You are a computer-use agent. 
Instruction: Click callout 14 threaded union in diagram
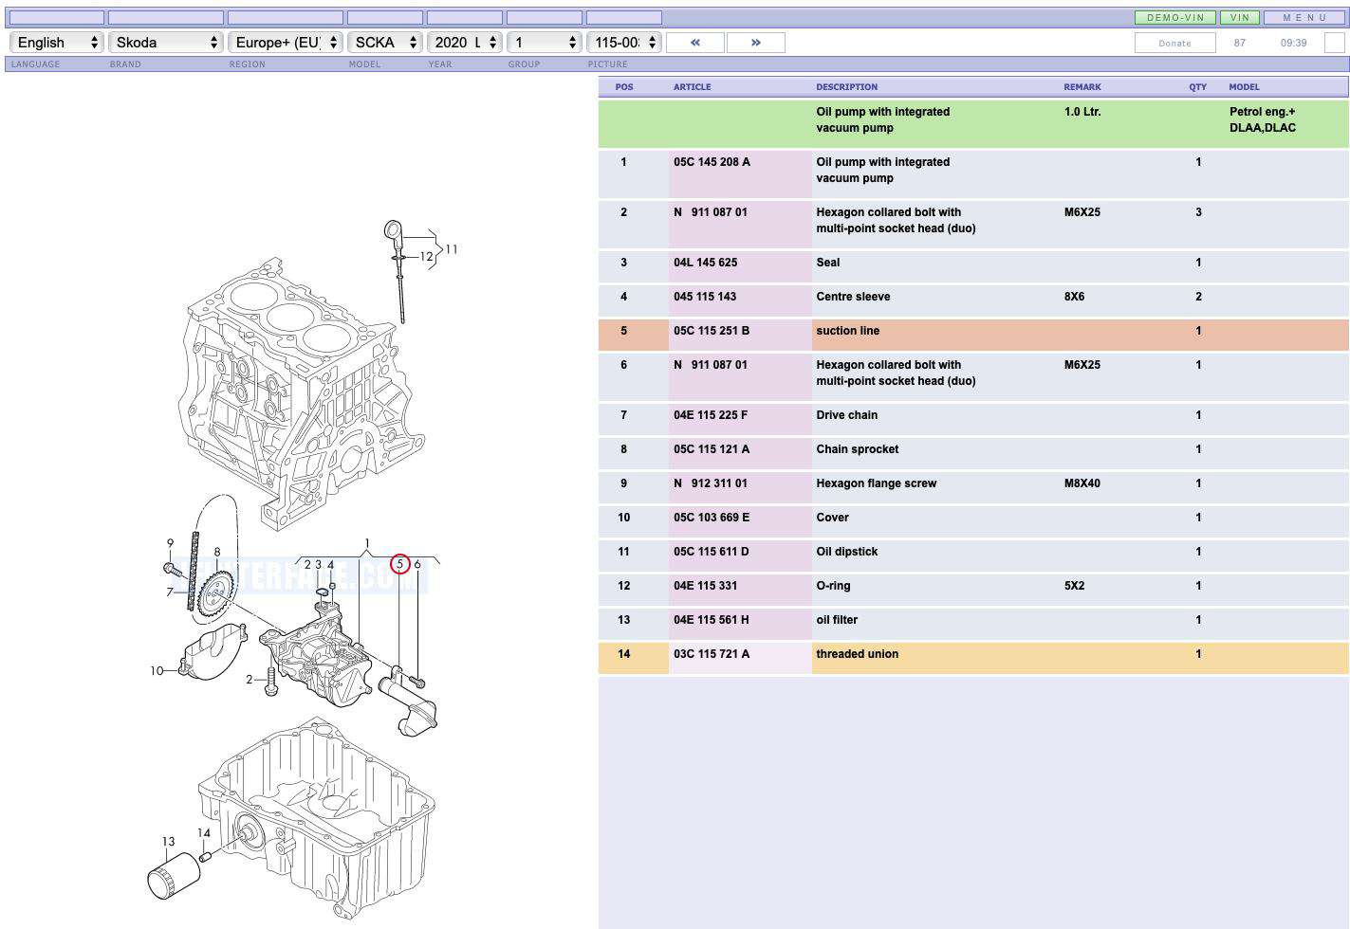pyautogui.click(x=203, y=833)
